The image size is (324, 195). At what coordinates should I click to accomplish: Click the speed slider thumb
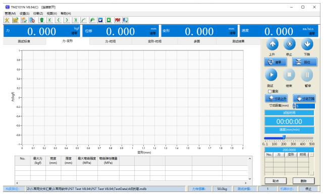[284, 138]
